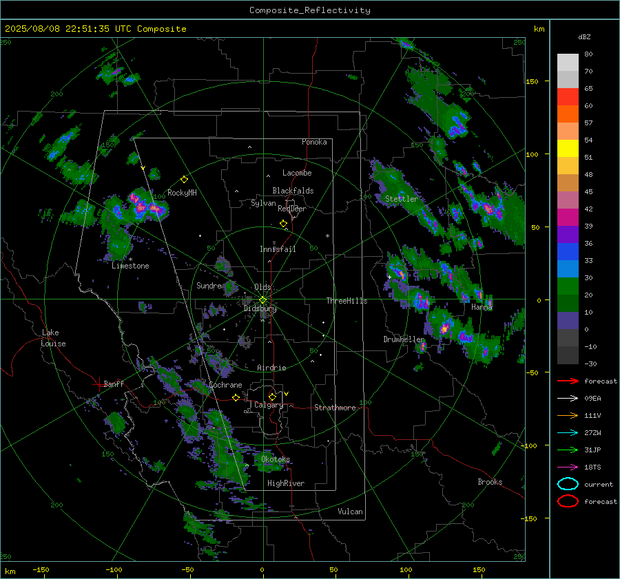Click the red forecast ellipse icon

point(568,501)
